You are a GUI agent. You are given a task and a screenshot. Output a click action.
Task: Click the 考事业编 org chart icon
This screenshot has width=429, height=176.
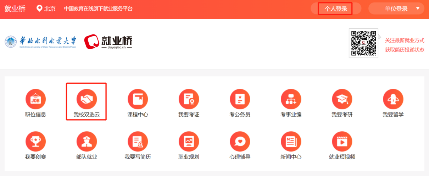click(x=291, y=99)
